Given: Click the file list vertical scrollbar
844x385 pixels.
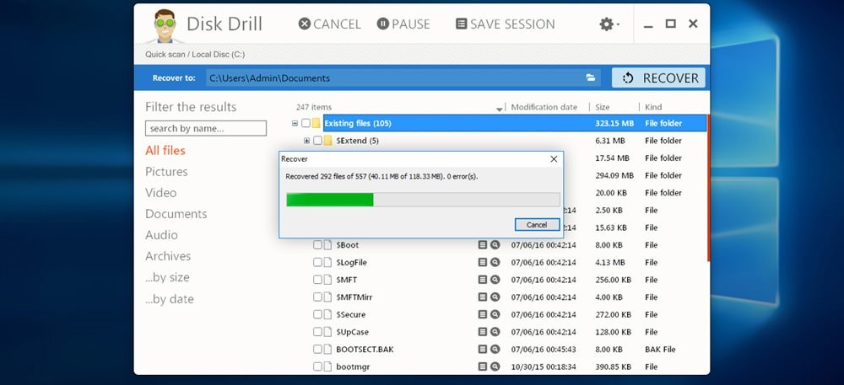Looking at the screenshot, I should click(x=708, y=188).
